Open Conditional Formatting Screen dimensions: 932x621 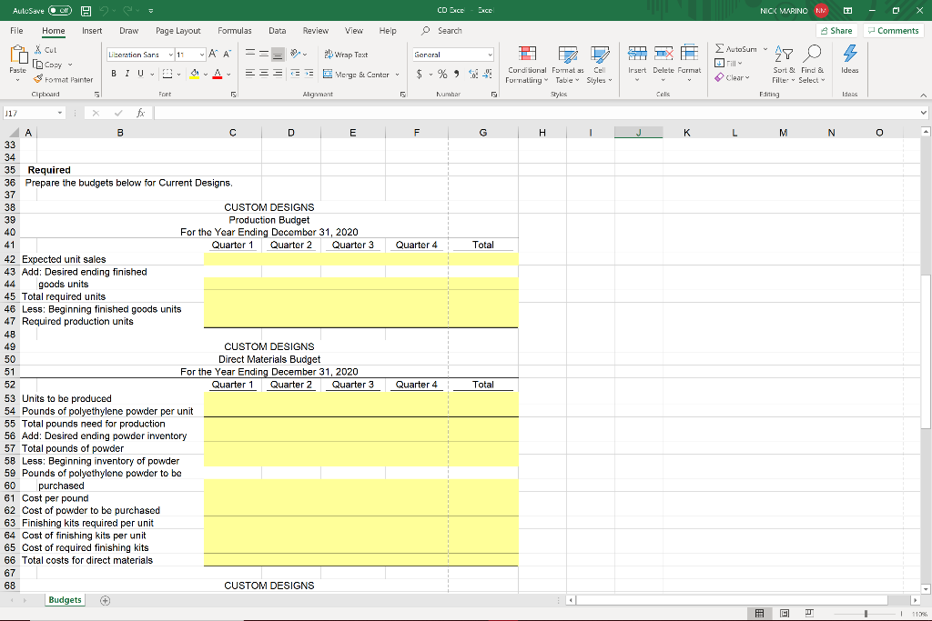click(x=527, y=65)
